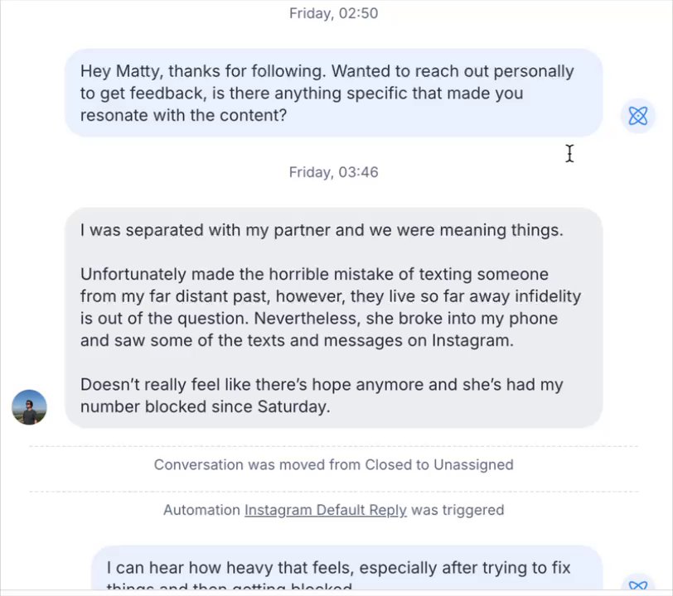Screen dimensions: 673x596
Task: Click the Friday, 02:50 timestamp
Action: [x=333, y=13]
